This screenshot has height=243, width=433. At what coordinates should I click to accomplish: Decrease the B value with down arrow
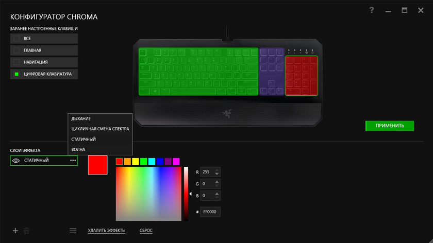[x=217, y=198]
